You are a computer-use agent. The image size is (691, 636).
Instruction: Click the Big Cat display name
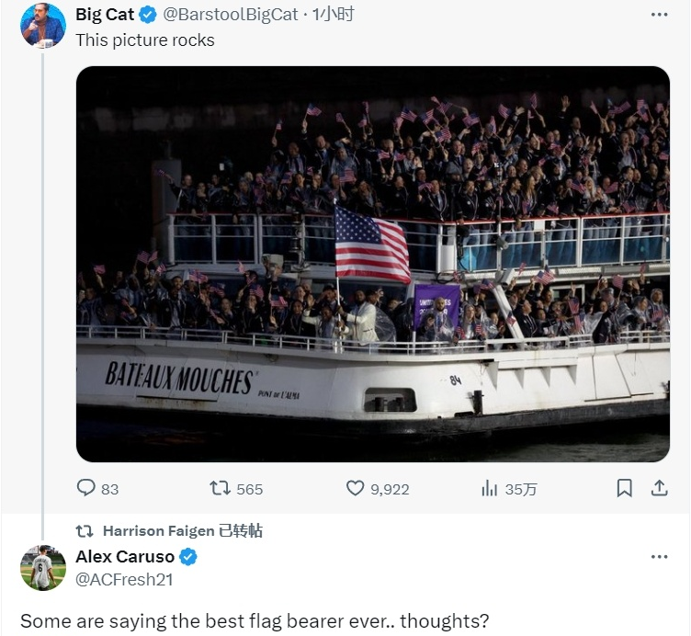105,15
